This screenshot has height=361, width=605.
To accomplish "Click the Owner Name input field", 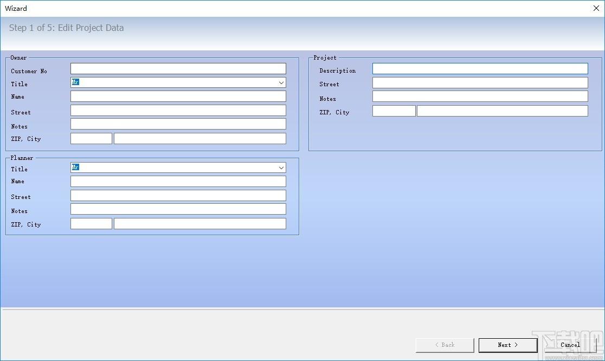I will 178,96.
